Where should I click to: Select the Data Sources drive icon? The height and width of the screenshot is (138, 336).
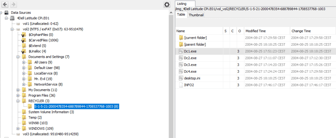coord(7,13)
